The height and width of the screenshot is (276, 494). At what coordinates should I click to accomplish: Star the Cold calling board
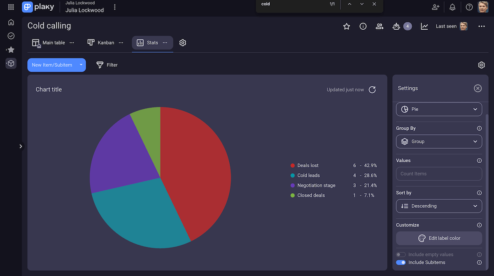[346, 26]
